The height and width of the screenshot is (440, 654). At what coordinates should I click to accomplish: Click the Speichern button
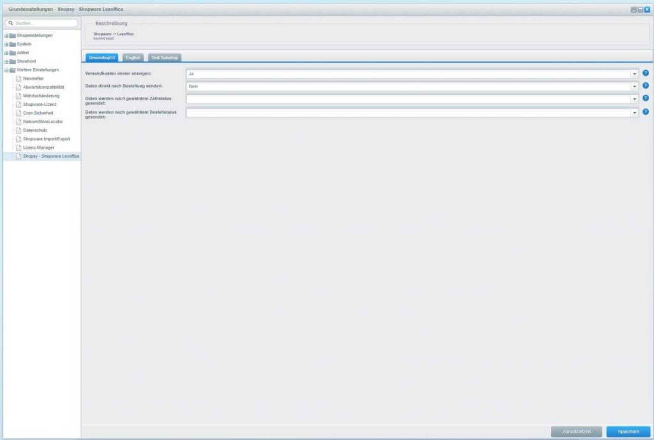[628, 431]
